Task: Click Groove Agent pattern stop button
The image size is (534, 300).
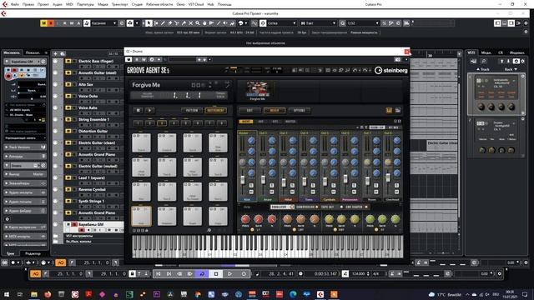Action: click(x=138, y=110)
